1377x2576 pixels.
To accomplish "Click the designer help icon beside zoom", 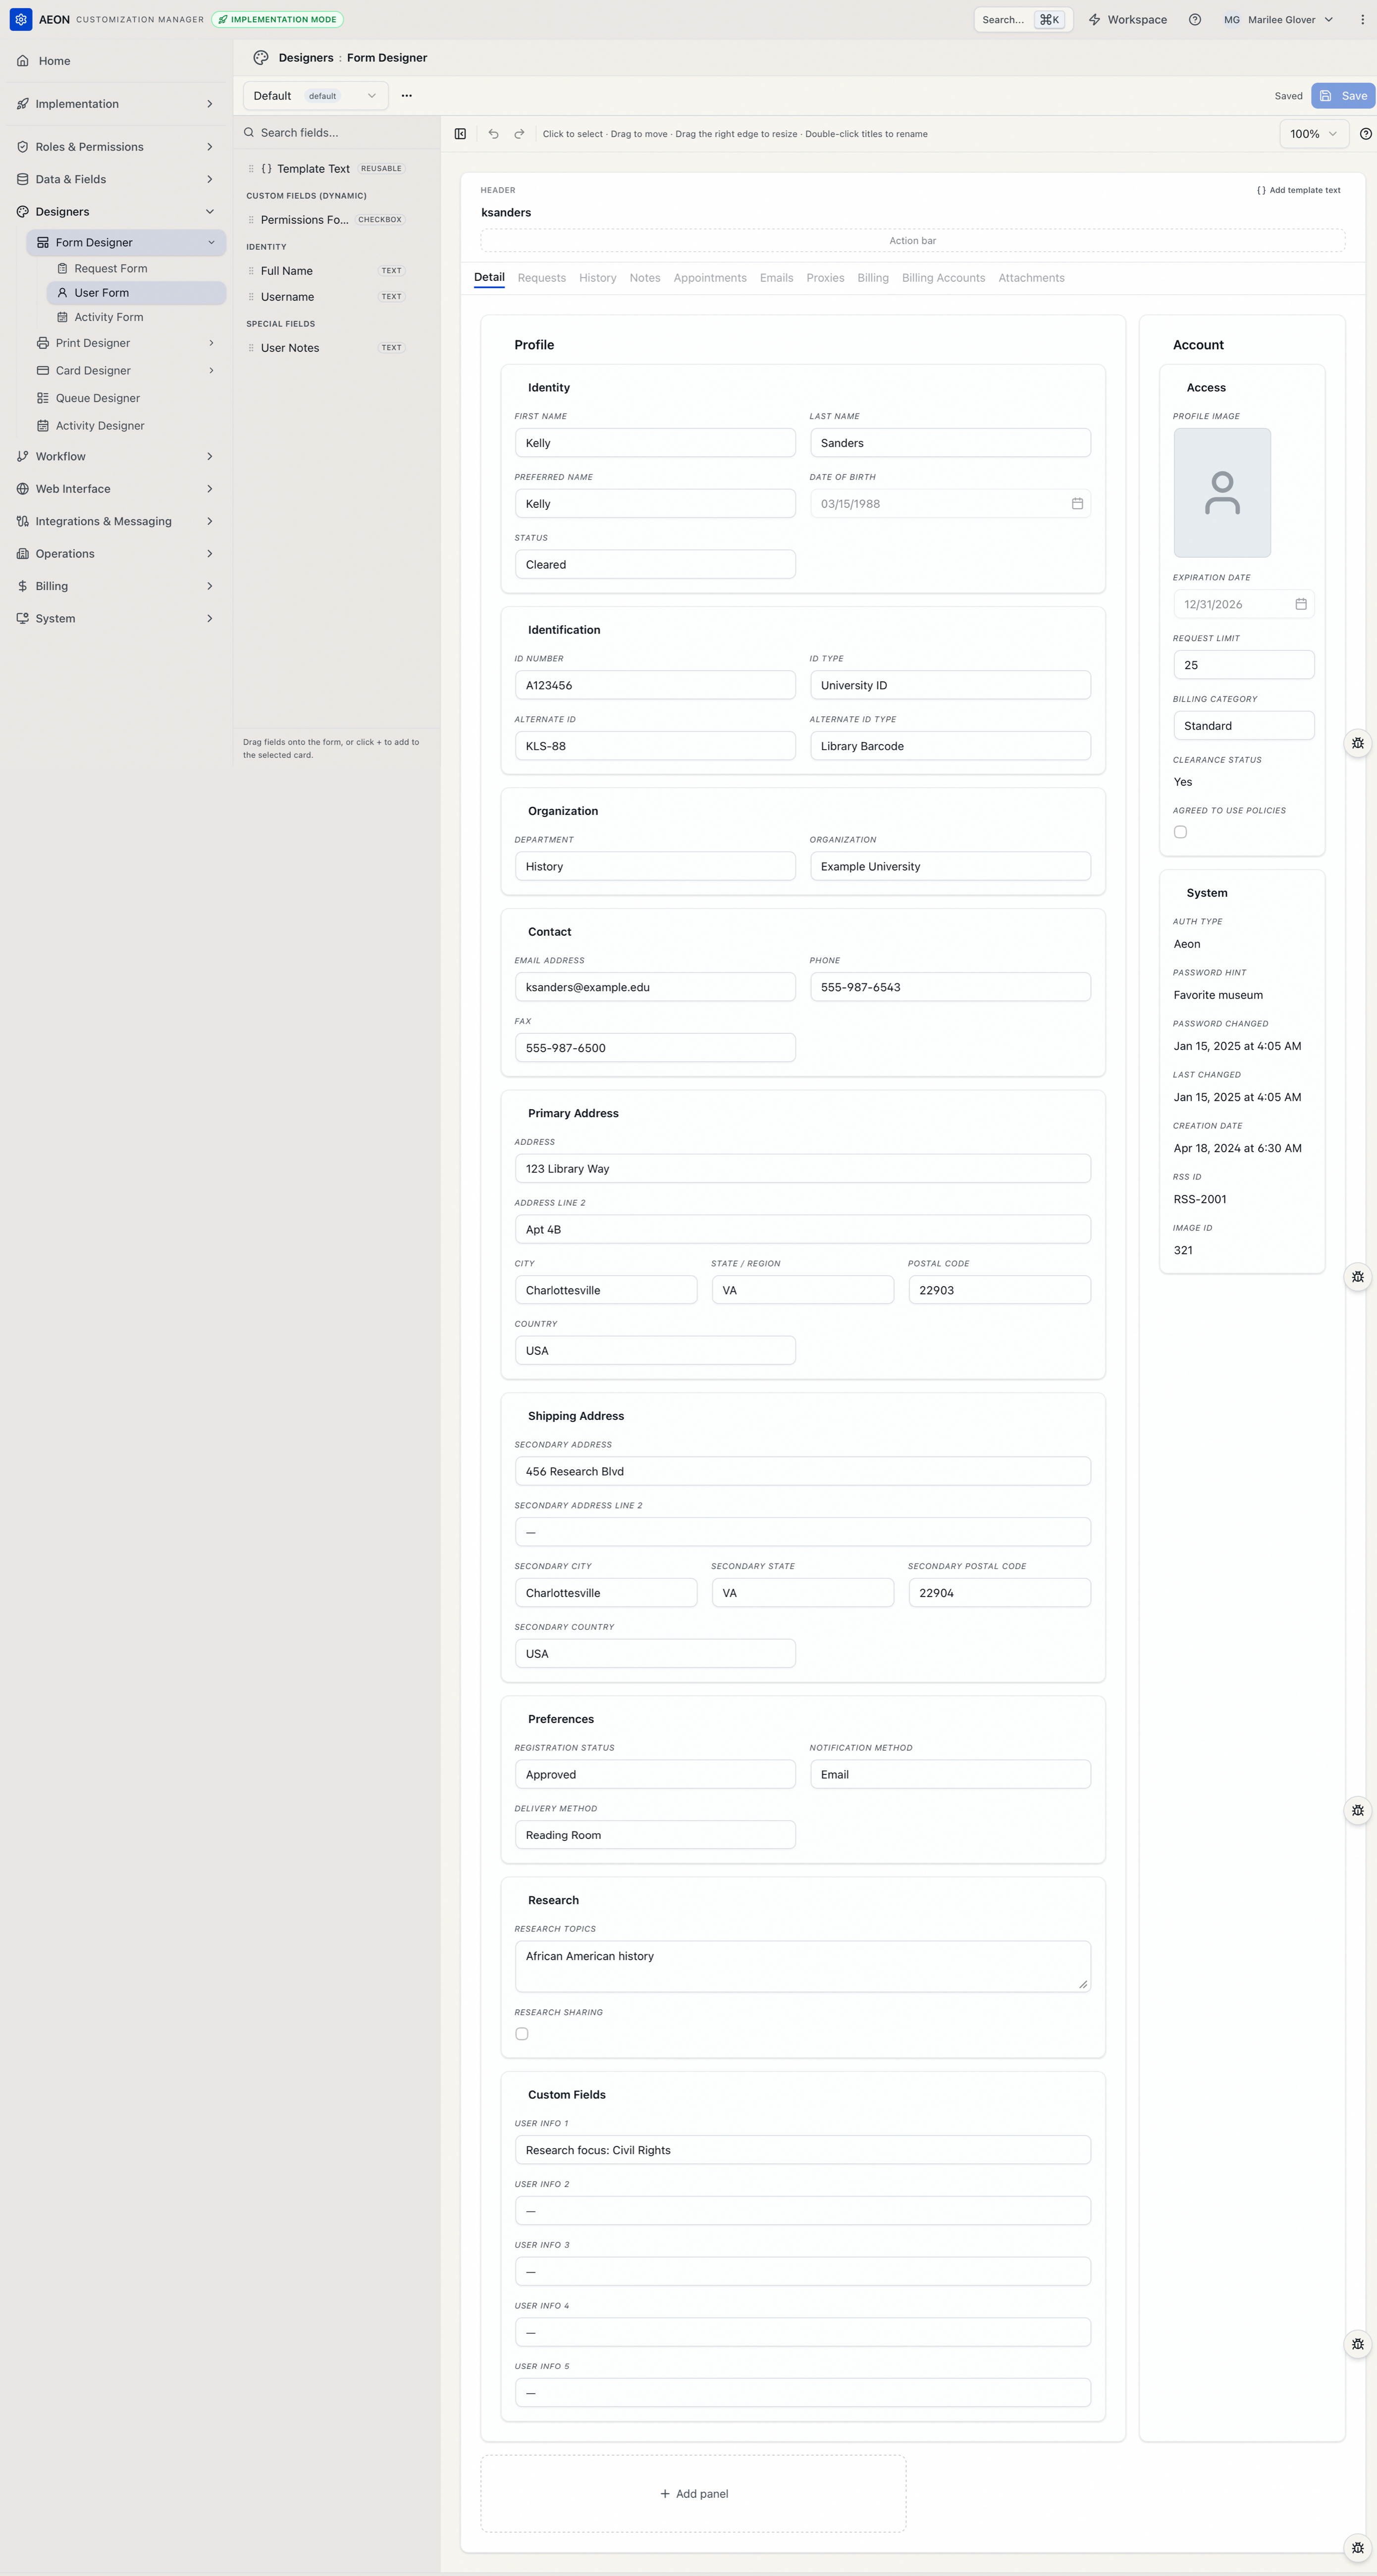I will pos(1365,134).
